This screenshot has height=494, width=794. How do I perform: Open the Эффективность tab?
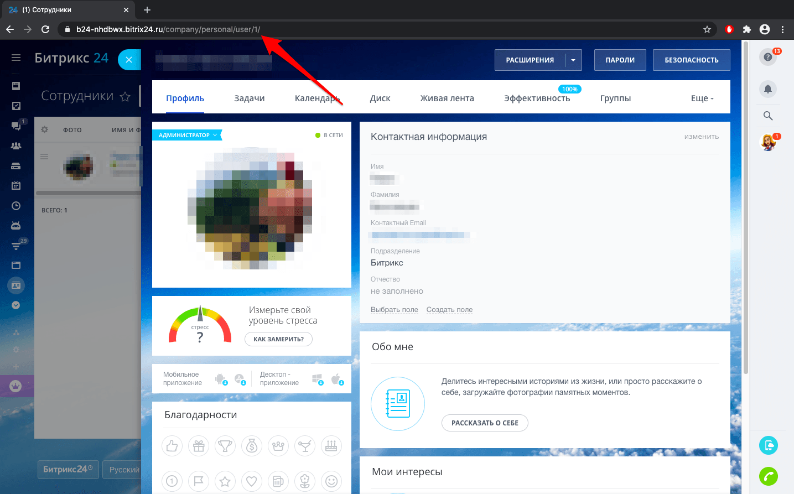click(x=537, y=98)
